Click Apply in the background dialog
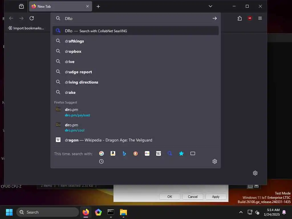This screenshot has height=219, width=292. [x=216, y=197]
